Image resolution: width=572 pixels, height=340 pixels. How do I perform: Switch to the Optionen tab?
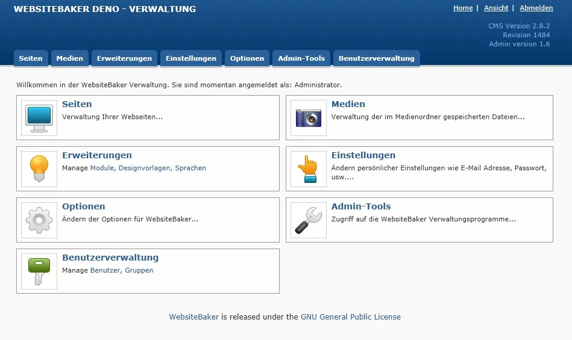point(247,58)
